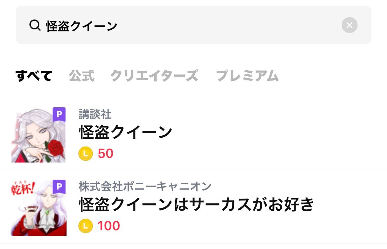The image size is (387, 249).
Task: Click the magnifying glass search icon
Action: pyautogui.click(x=35, y=25)
